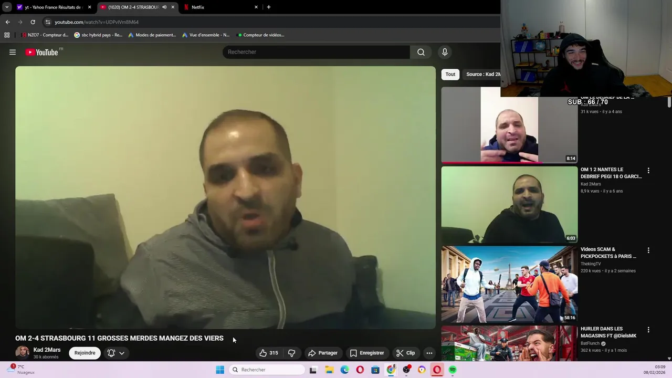Click the Enregistrer button
The image size is (672, 378).
click(366, 353)
